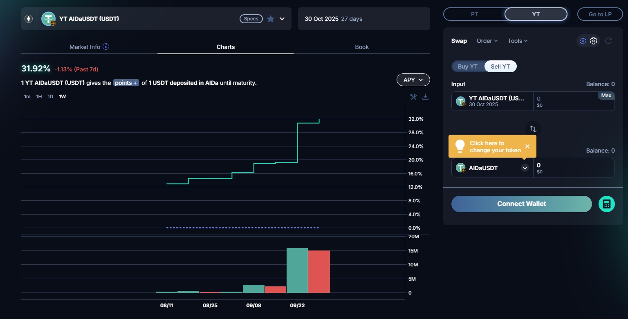Image resolution: width=628 pixels, height=319 pixels.
Task: Click the refresh icon in swap panel
Action: tap(608, 41)
